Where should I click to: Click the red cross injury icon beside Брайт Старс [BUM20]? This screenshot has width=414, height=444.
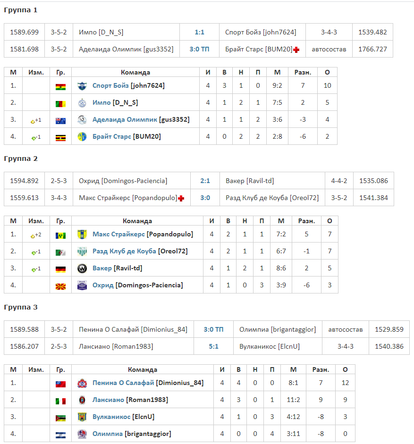[296, 50]
